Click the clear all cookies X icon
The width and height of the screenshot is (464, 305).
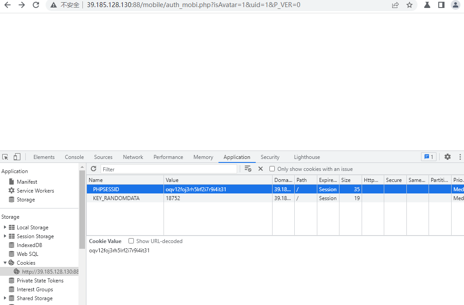click(x=260, y=169)
